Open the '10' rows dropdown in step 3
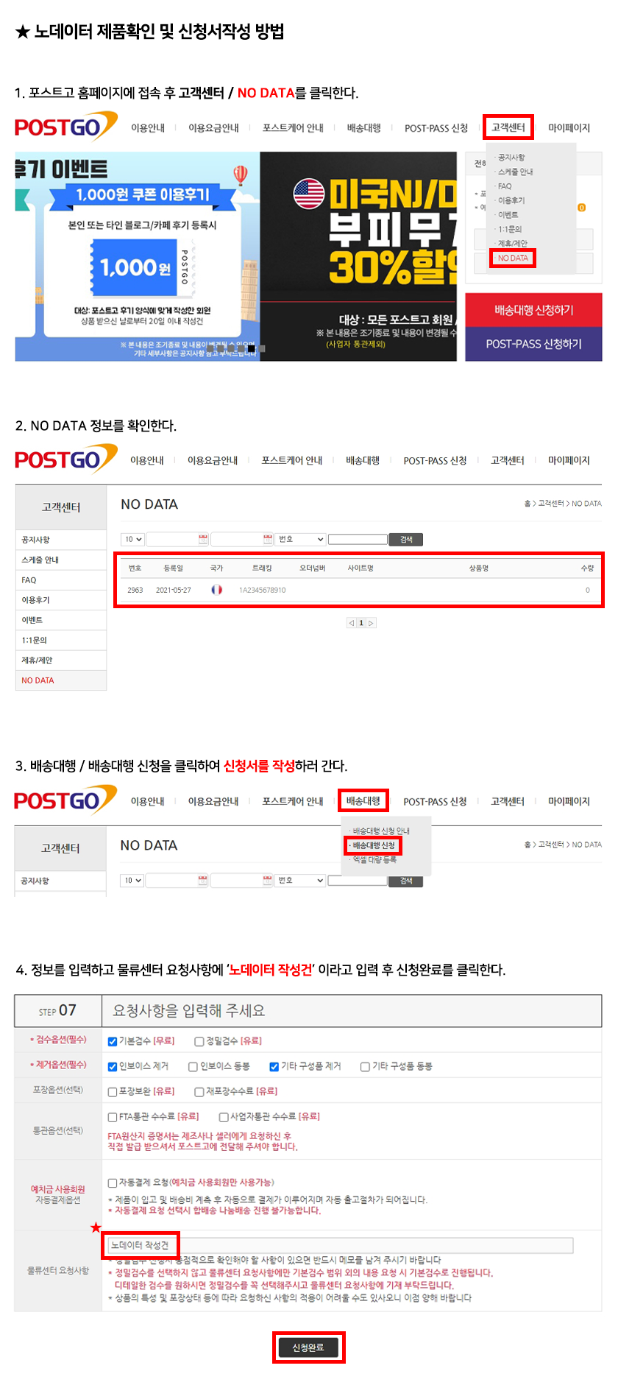 [132, 881]
